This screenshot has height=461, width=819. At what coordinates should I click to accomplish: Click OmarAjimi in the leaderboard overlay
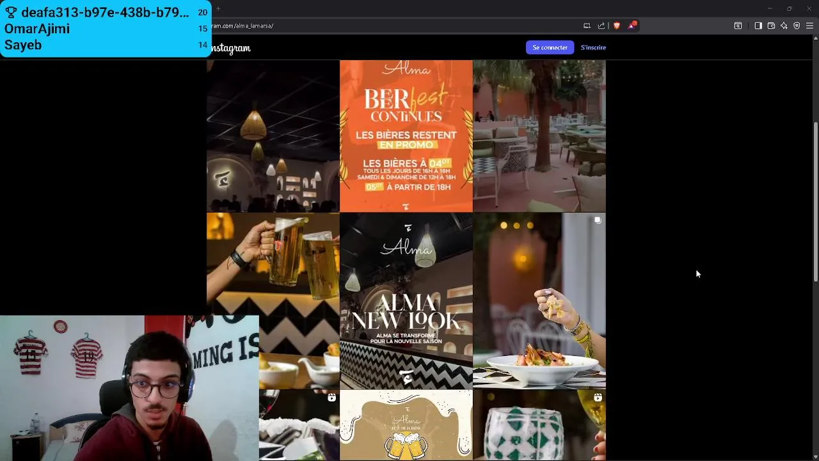pyautogui.click(x=37, y=29)
